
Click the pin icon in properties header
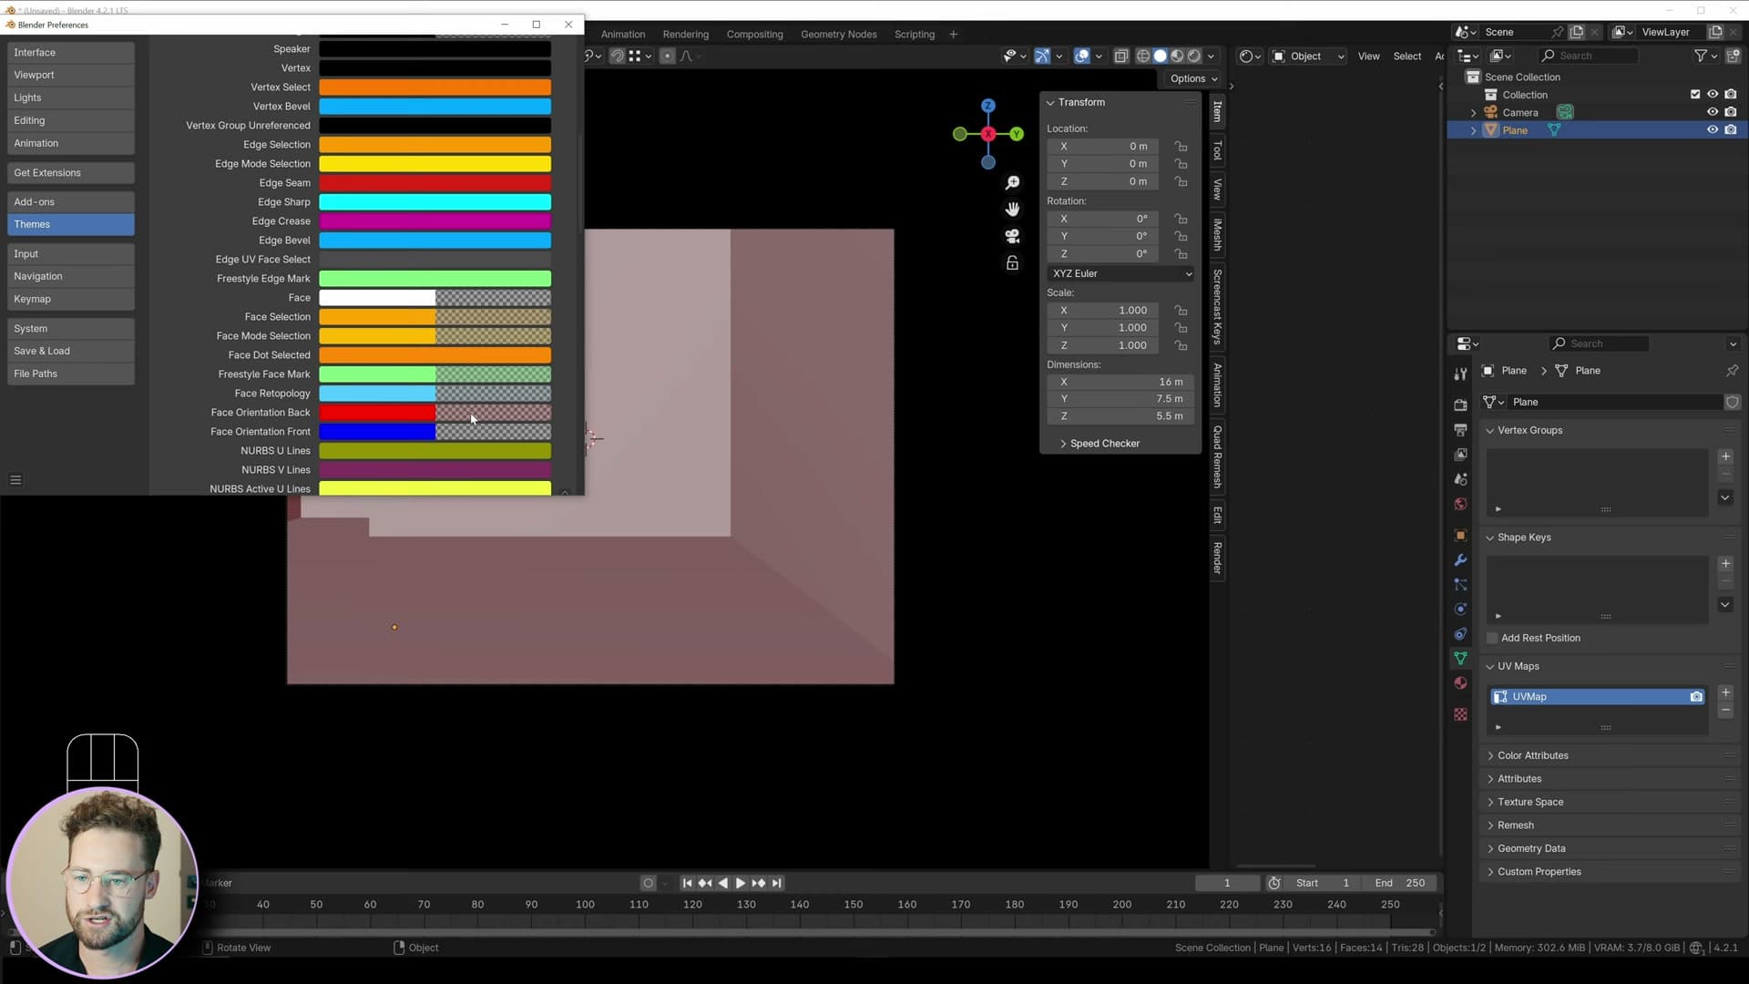click(x=1732, y=371)
